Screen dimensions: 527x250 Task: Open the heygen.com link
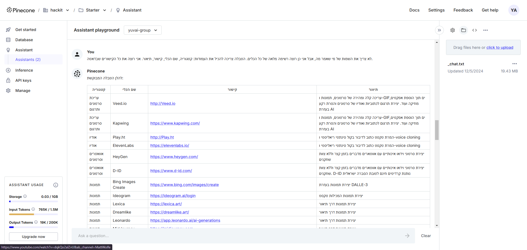pos(174,157)
